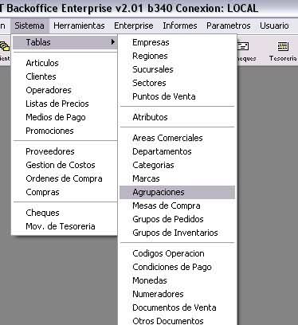The width and height of the screenshot is (298, 325).
Task: Open the Herramientas menu
Action: [x=79, y=25]
